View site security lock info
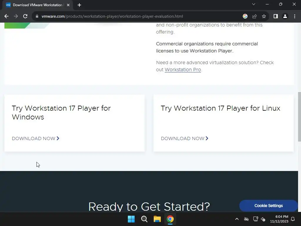Screen dimensions: 301x226 tap(37, 16)
